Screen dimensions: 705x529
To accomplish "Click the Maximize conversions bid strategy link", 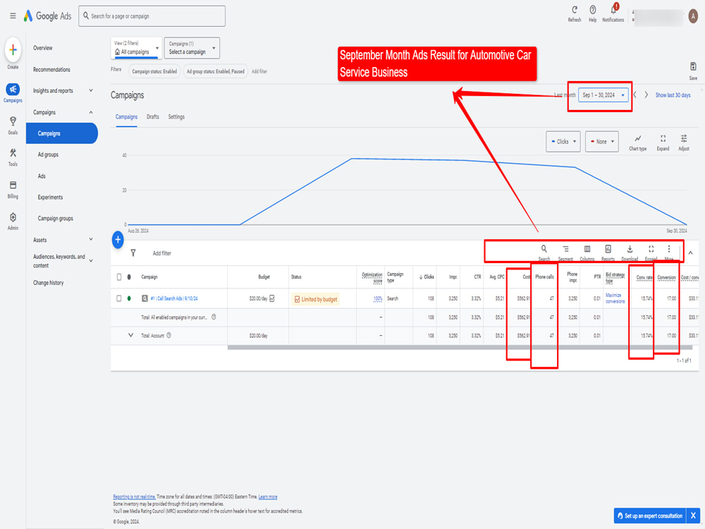I will tap(615, 298).
